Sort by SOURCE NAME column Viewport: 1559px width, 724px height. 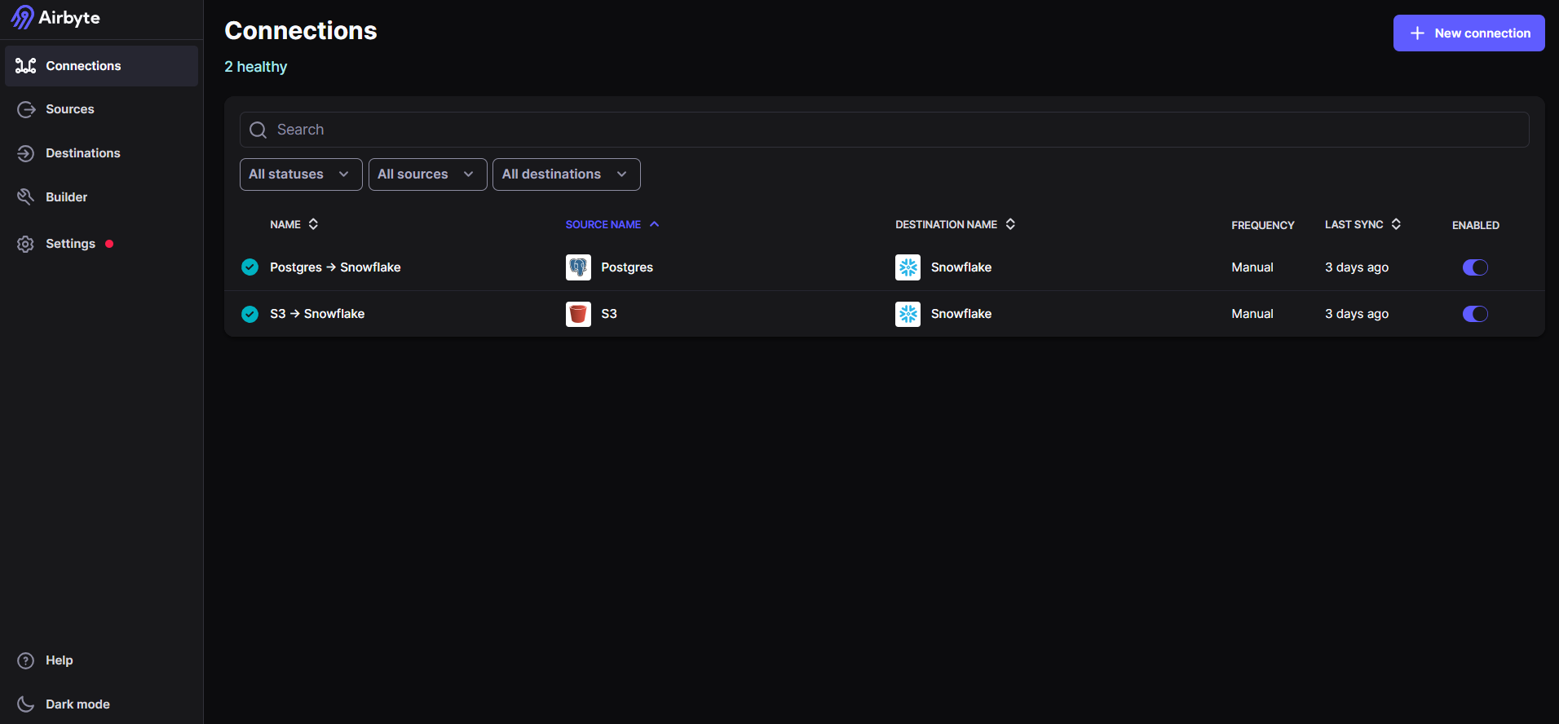612,224
